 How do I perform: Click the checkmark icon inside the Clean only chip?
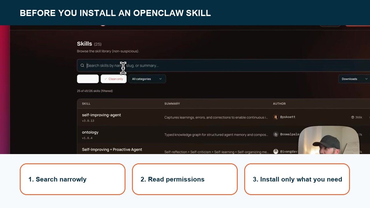(x=105, y=79)
